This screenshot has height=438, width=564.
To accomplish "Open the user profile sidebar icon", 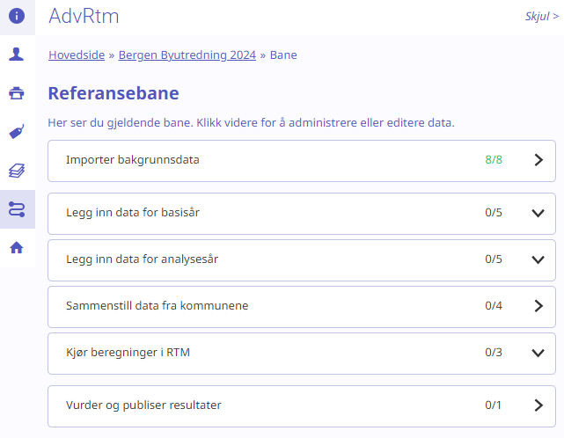I will [x=17, y=55].
